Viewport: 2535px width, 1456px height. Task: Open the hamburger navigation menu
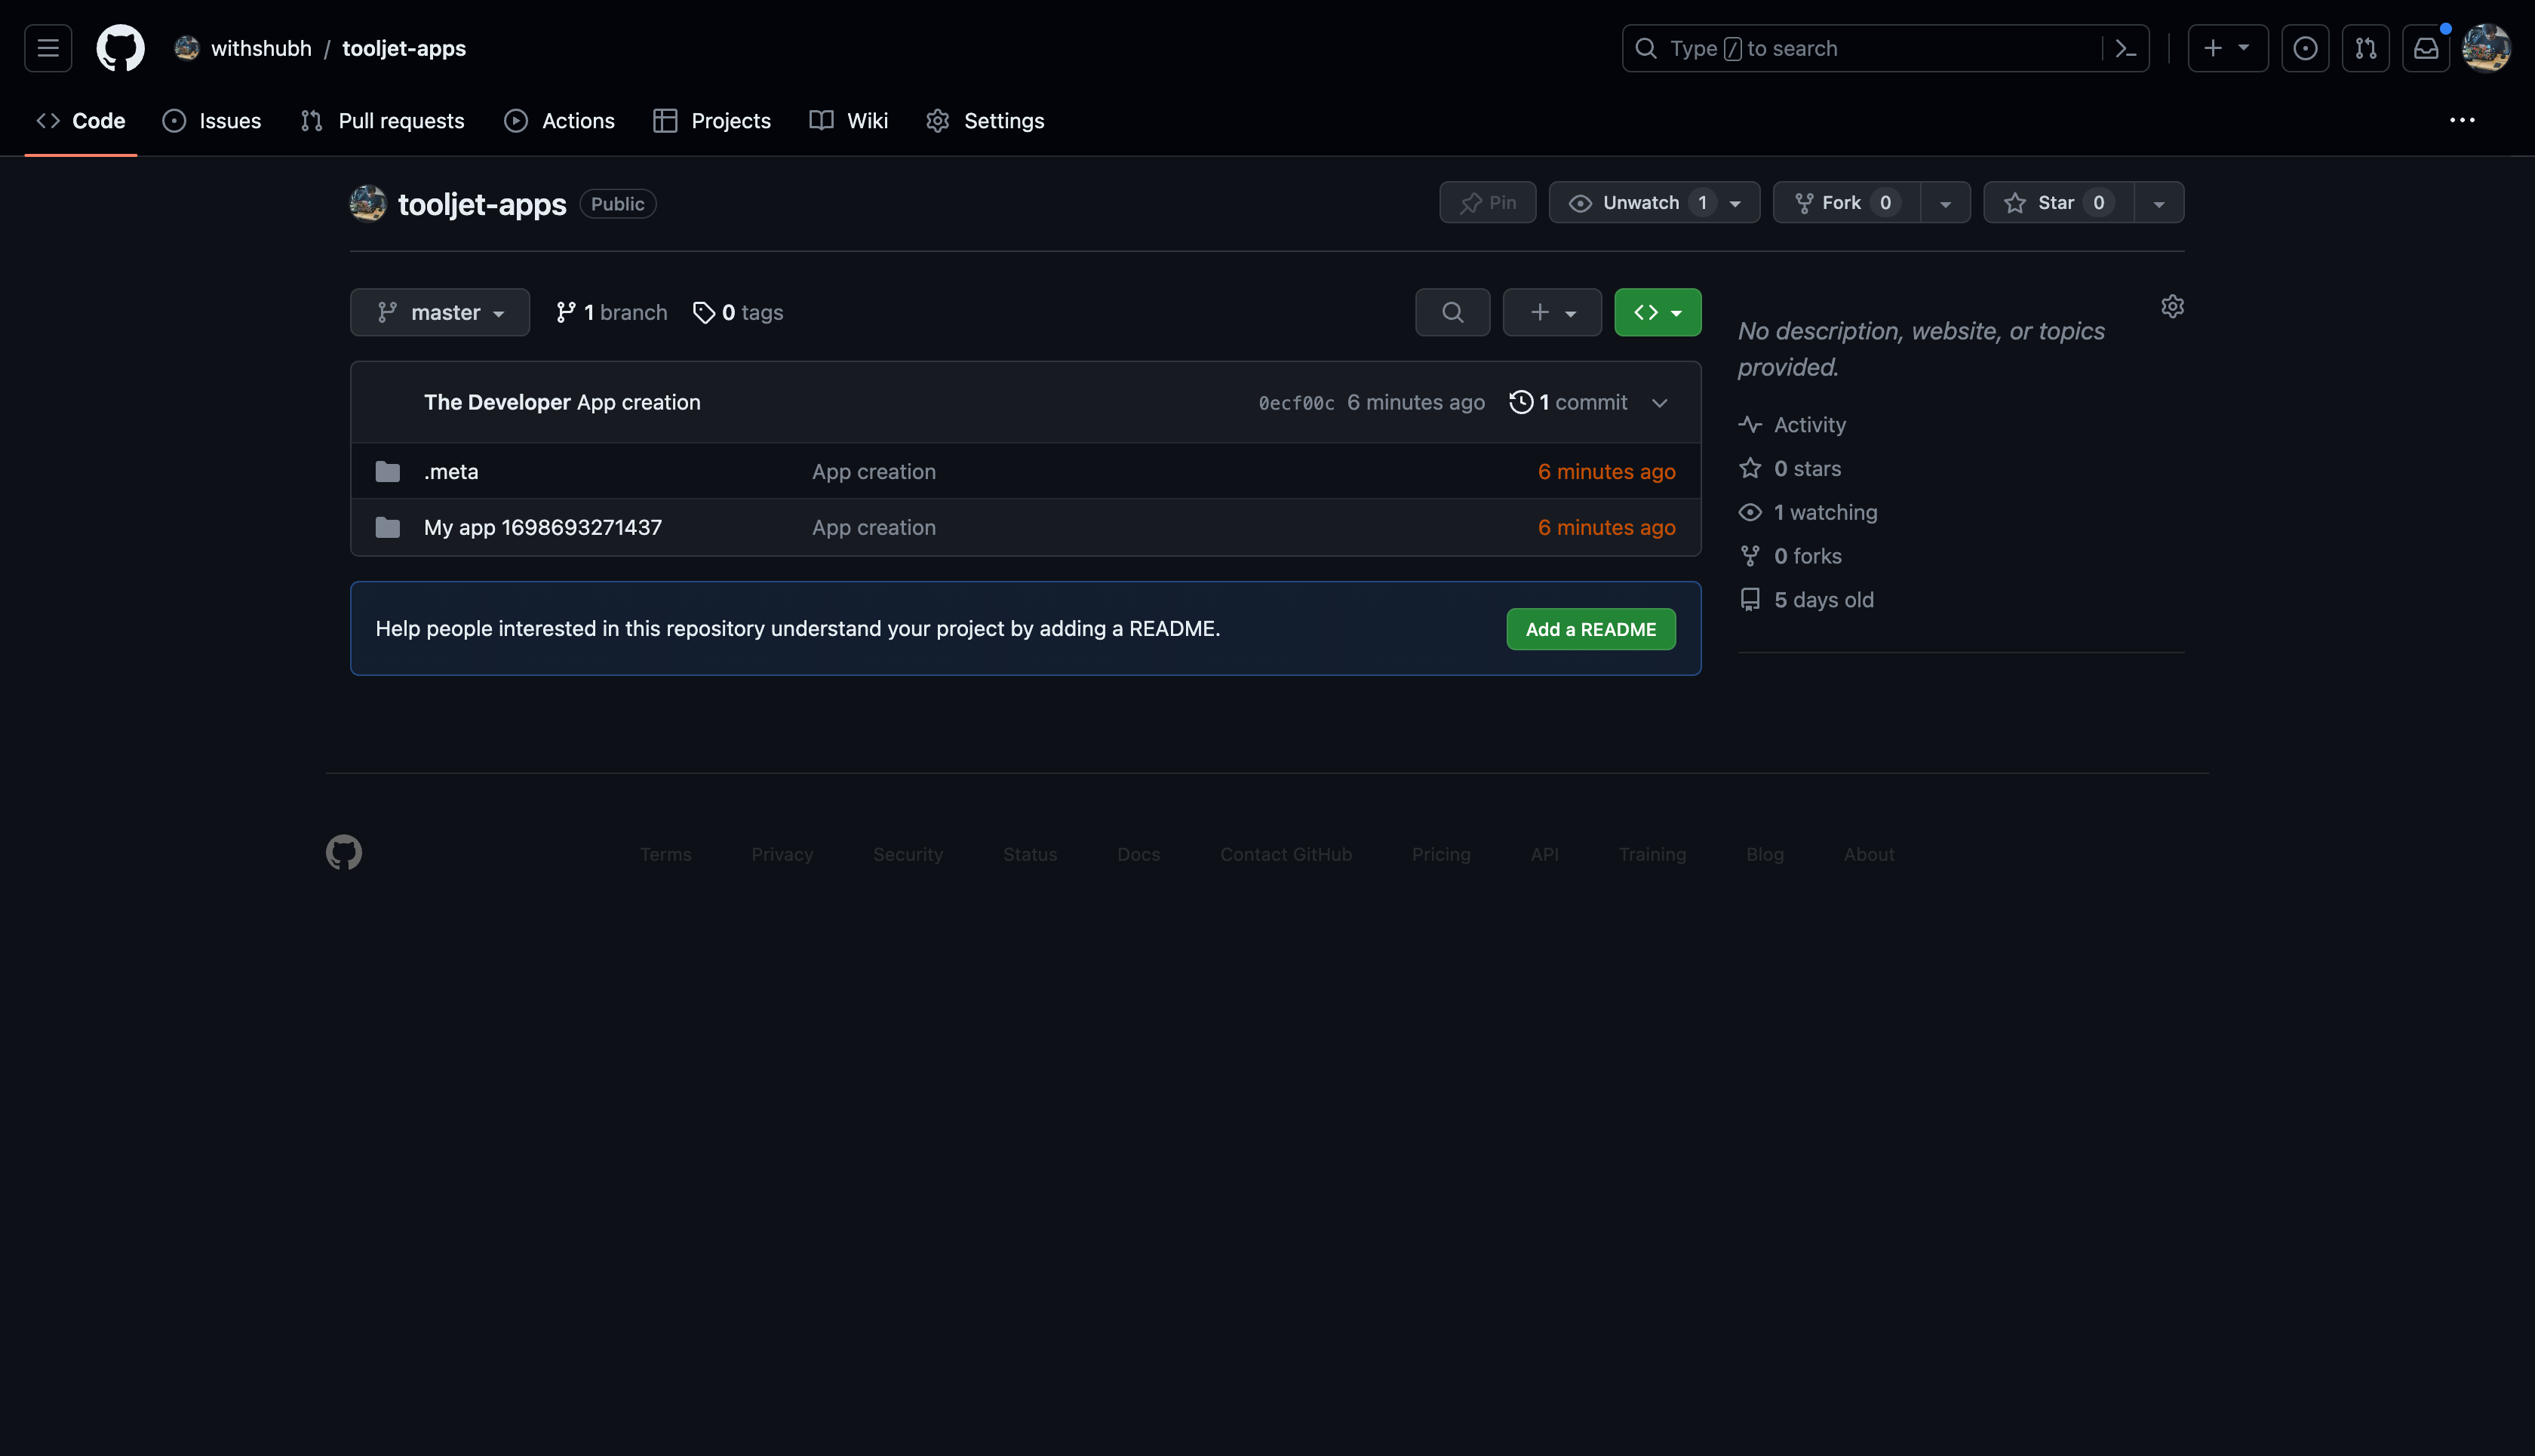[48, 48]
